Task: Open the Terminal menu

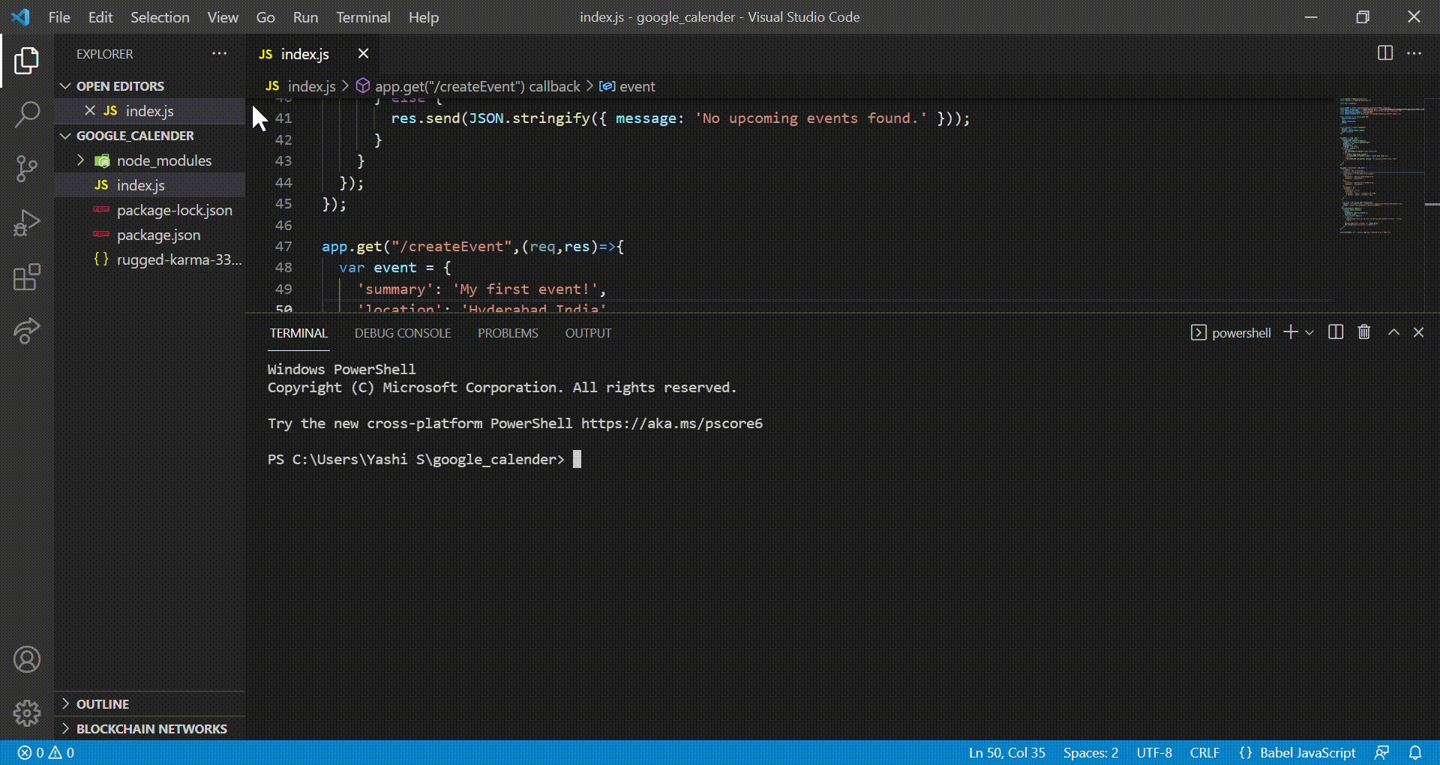Action: coord(363,17)
